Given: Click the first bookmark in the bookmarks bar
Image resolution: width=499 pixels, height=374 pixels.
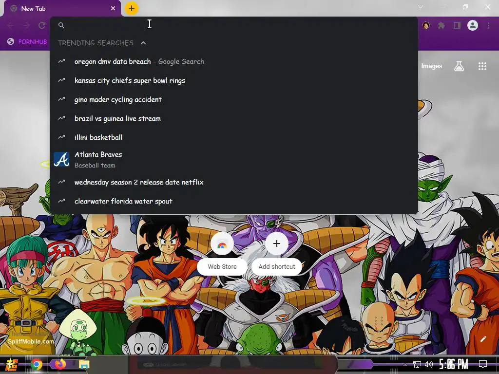Looking at the screenshot, I should click(27, 42).
